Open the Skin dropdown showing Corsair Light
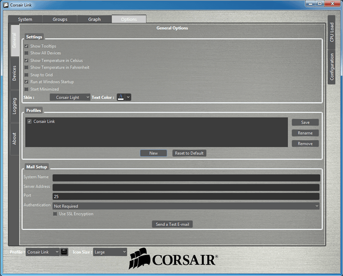Screen dimensions: 343x276 (x=70, y=97)
